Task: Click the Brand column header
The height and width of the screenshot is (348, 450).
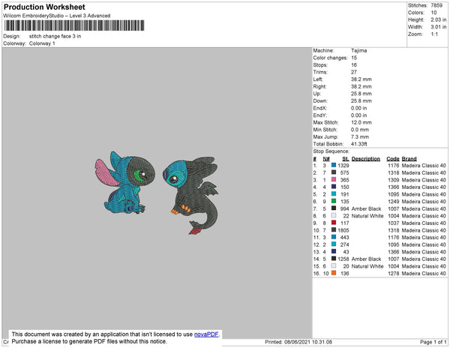Action: (409, 159)
